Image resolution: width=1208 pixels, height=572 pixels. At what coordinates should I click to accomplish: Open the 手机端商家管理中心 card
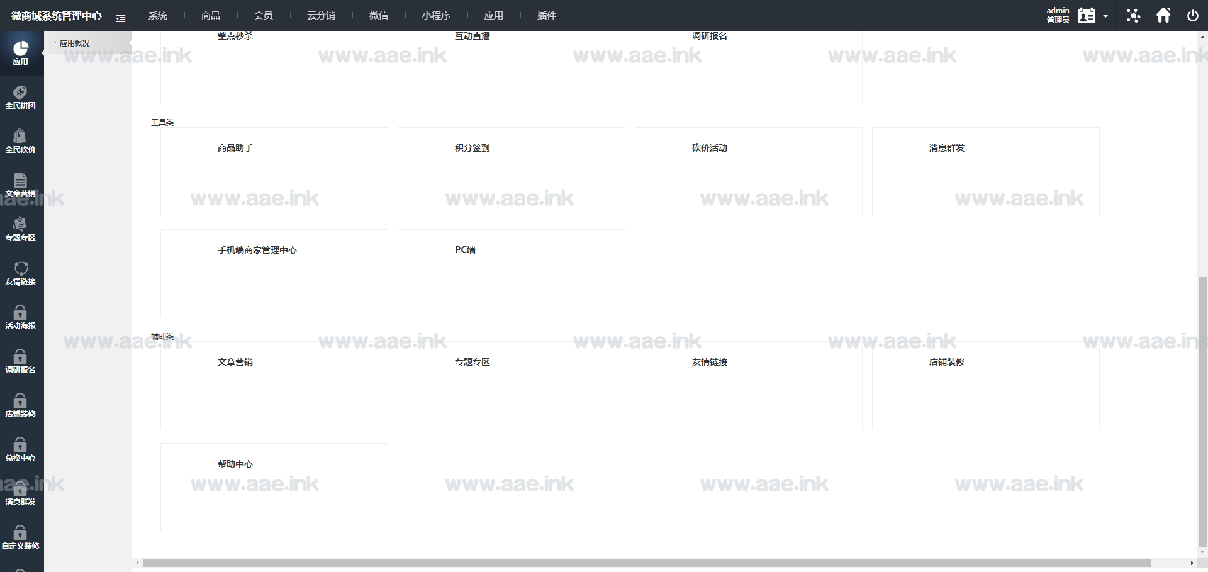point(274,273)
